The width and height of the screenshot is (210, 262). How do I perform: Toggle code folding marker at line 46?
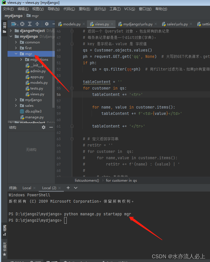coord(72,31)
